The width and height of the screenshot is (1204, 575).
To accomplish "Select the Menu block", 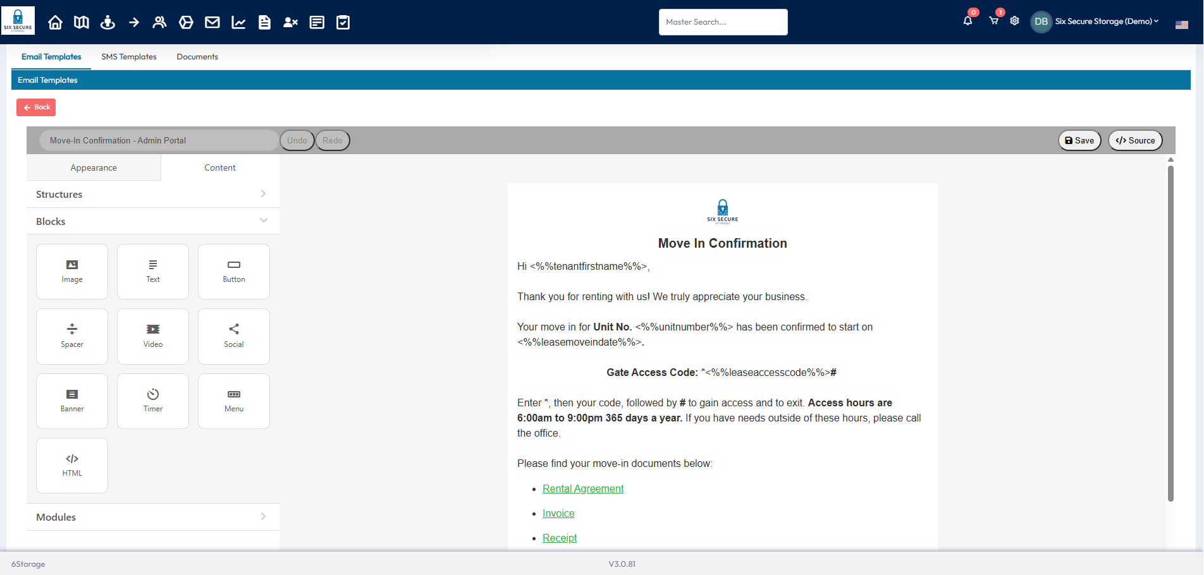I will click(234, 401).
